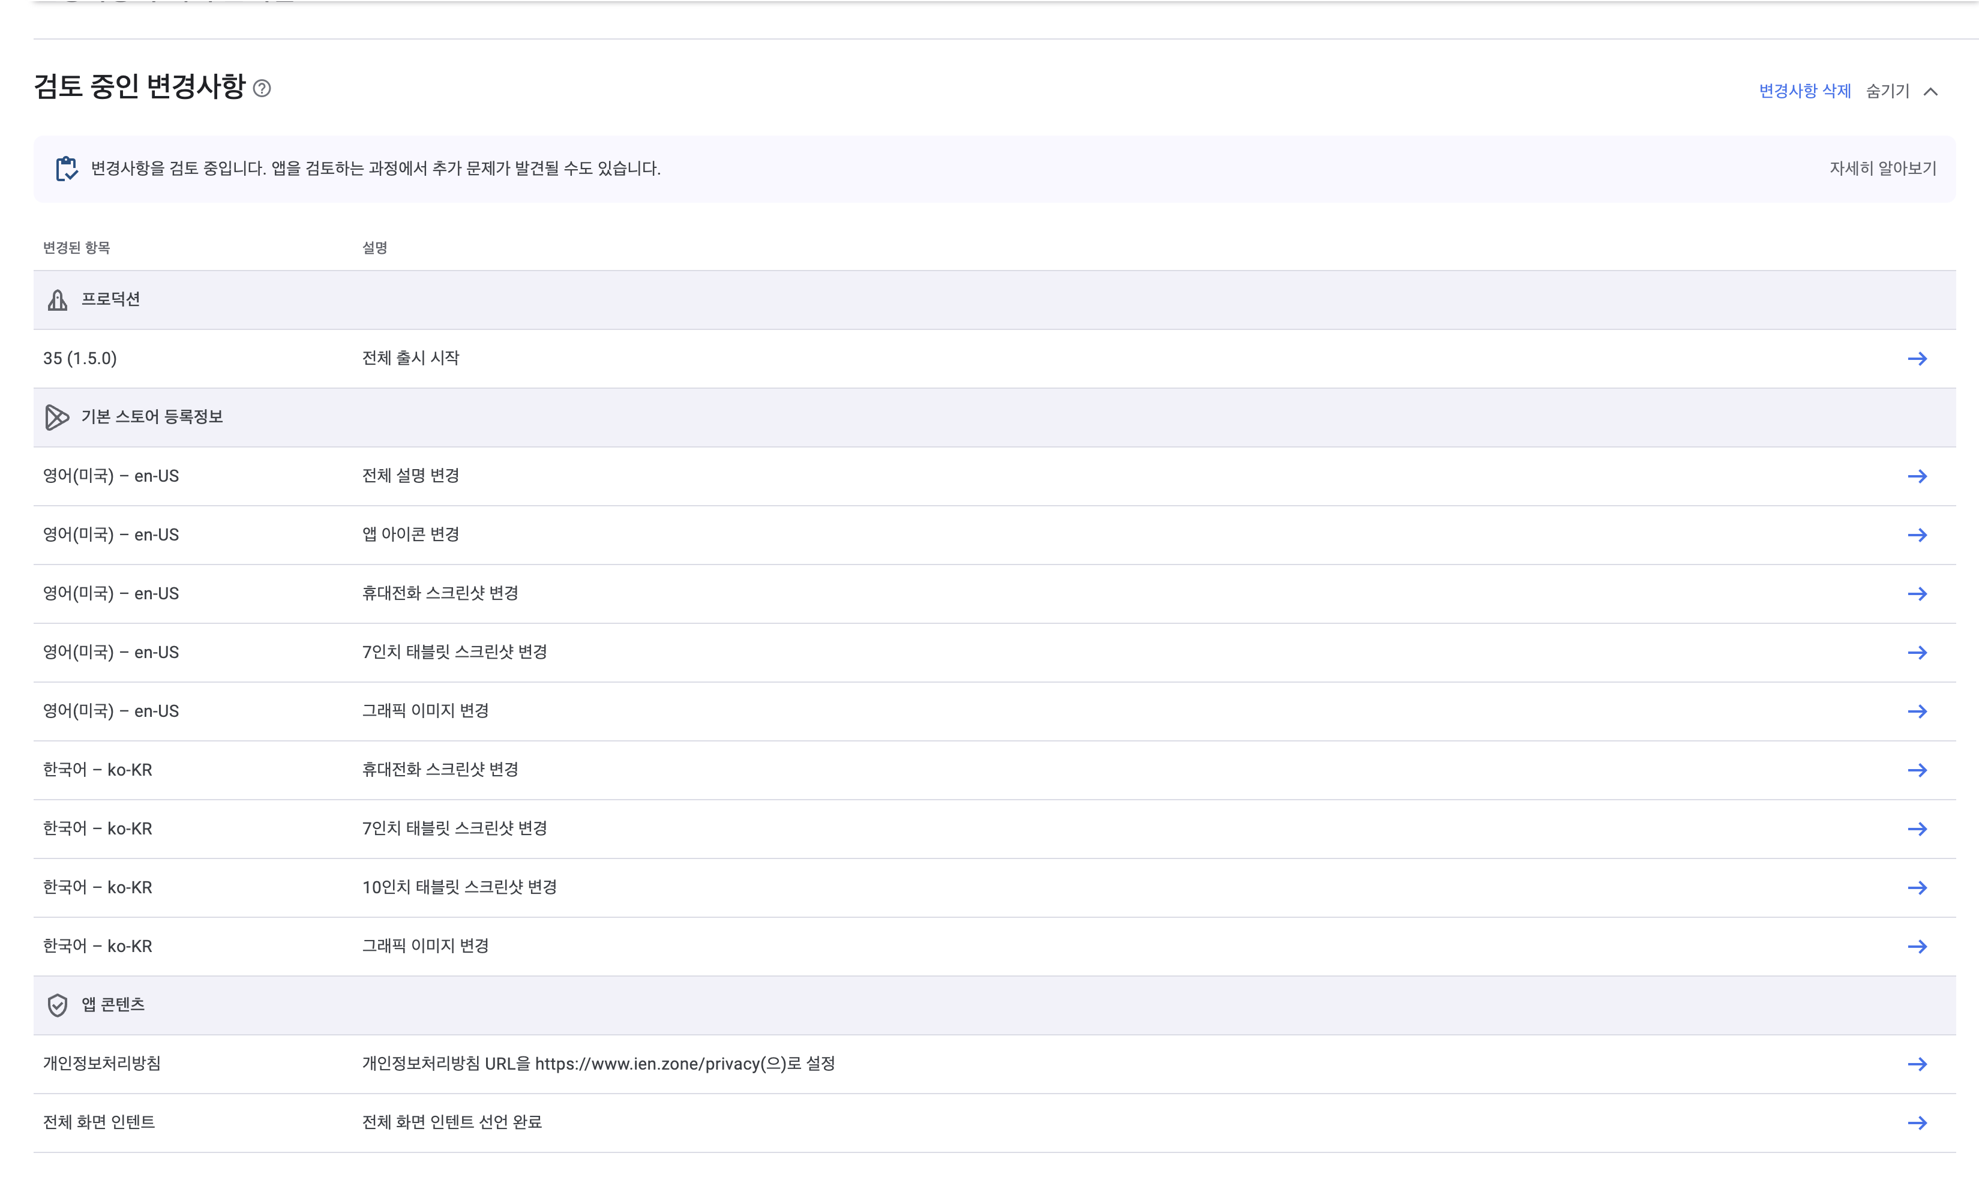Open arrow for 개인정보처리방침 URL row

coord(1917,1064)
